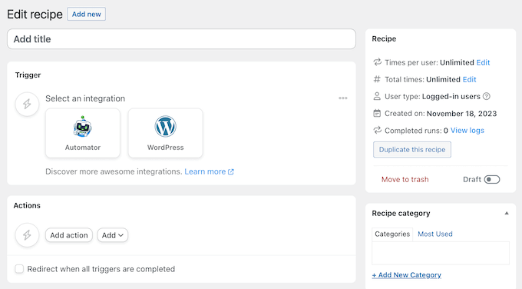Viewport: 522px width, 289px height.
Task: Click the Move to trash link
Action: (x=405, y=179)
